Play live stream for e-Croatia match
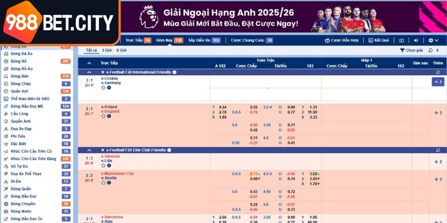This screenshot has height=223, width=447. pos(109,88)
